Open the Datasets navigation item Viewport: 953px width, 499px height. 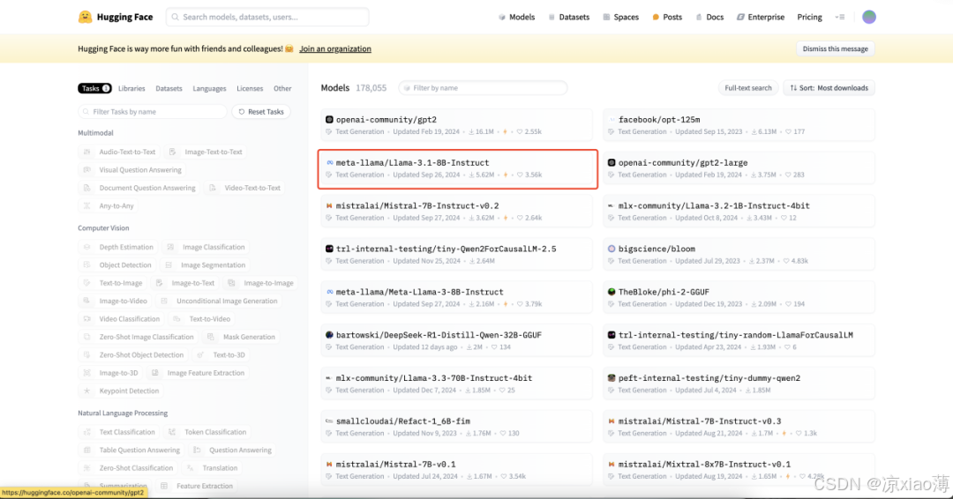click(569, 17)
